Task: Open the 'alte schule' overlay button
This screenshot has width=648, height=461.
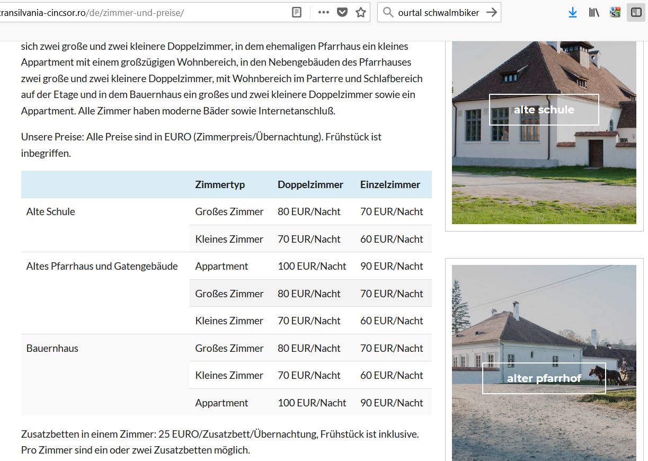Action: tap(544, 110)
